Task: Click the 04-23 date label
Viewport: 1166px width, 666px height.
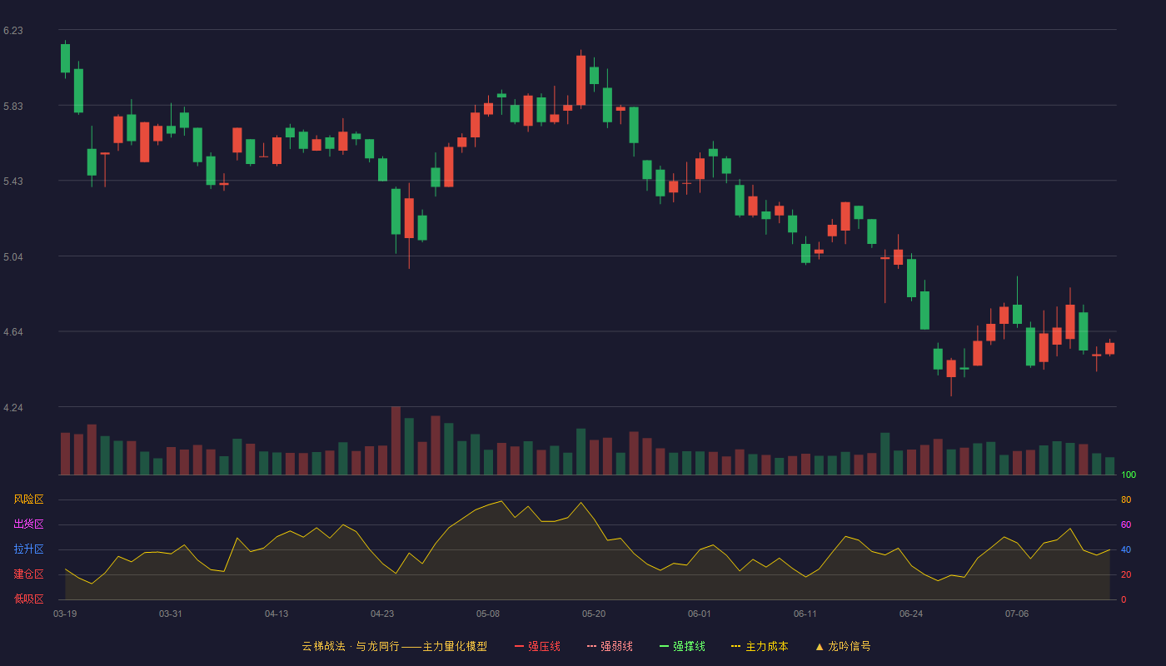Action: click(x=382, y=614)
